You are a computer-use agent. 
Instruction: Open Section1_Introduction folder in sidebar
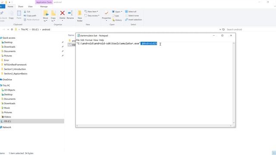click(x=15, y=69)
